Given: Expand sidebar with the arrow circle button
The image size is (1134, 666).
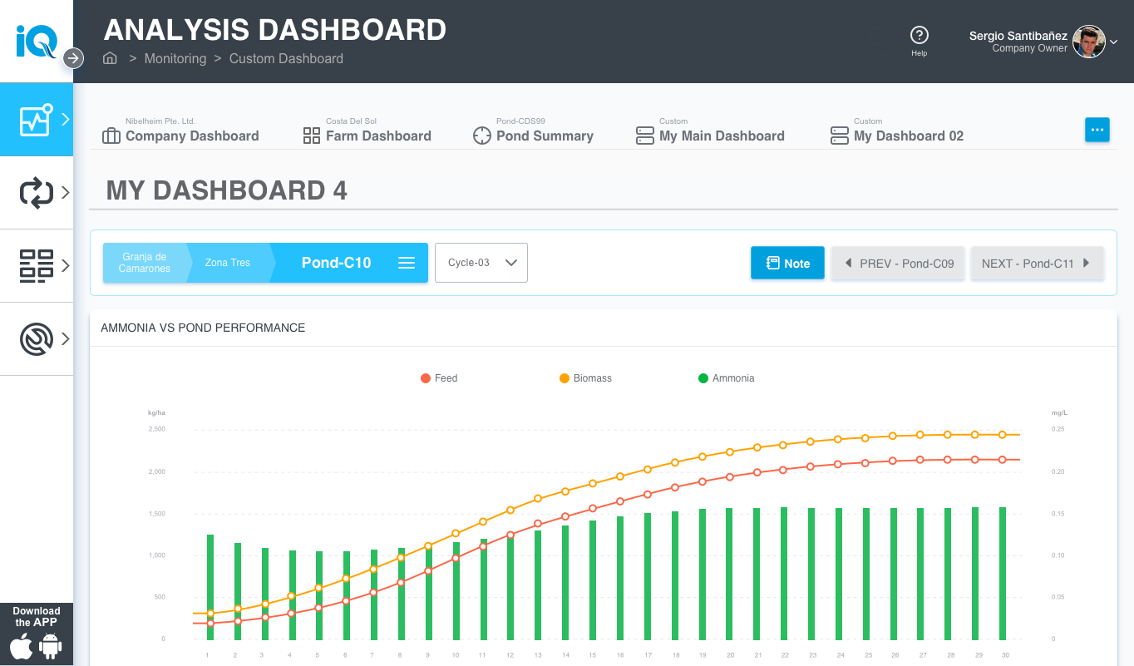Looking at the screenshot, I should 73,58.
